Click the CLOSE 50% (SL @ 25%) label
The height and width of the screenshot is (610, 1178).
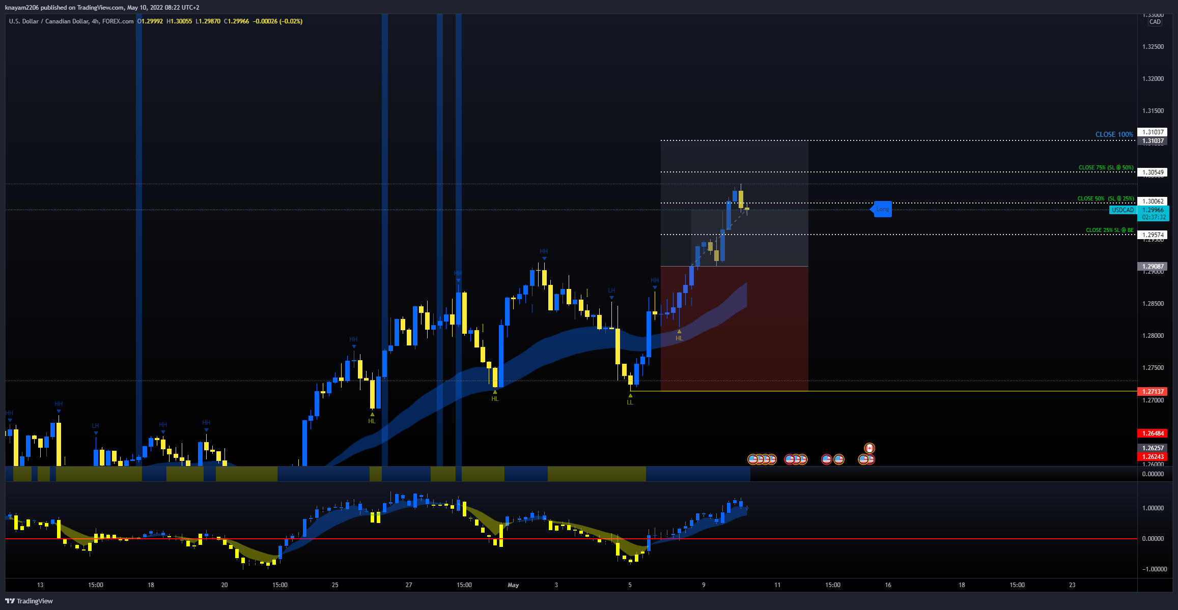click(x=1106, y=198)
